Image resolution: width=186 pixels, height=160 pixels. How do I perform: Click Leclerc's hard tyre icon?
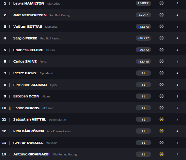[162, 50]
